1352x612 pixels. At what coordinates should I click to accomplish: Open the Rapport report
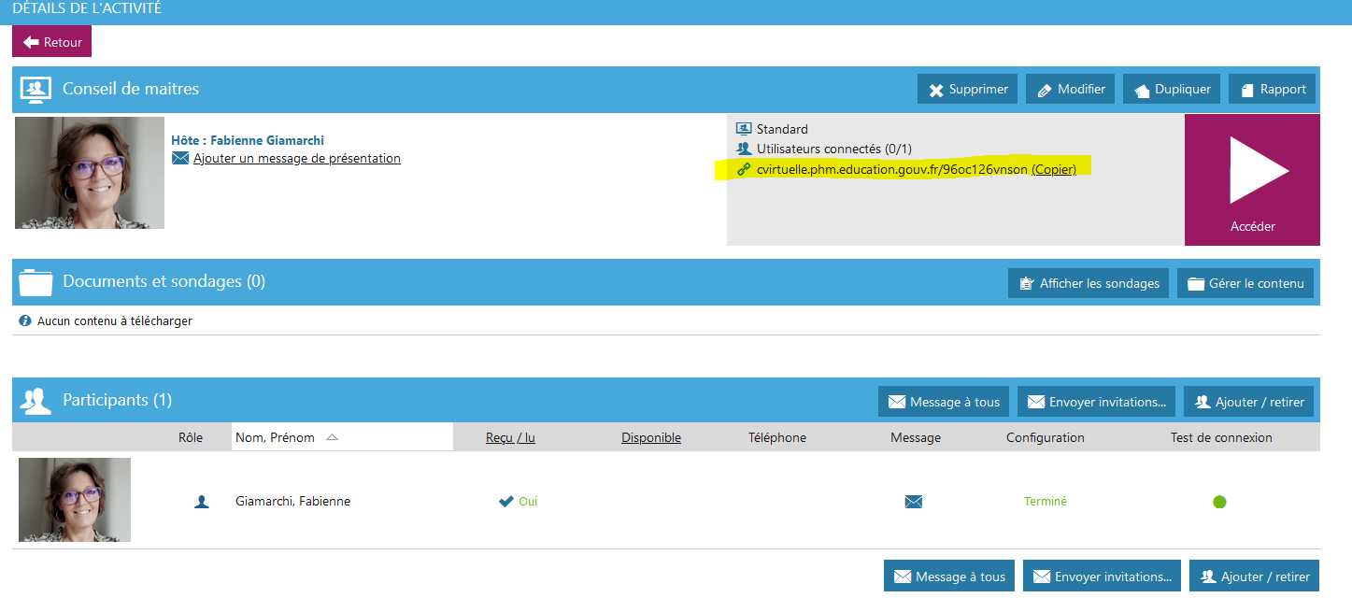tap(1272, 90)
